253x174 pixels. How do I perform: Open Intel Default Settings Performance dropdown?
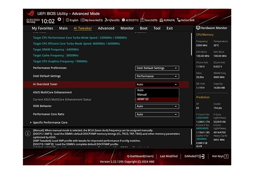[157, 76]
